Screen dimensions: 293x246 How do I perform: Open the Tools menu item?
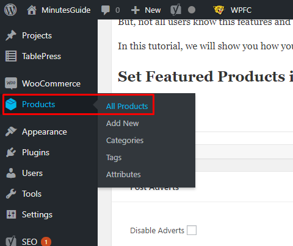point(32,194)
